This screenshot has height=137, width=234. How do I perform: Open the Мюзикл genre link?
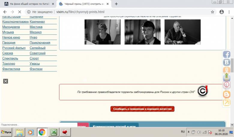pyautogui.click(x=35, y=32)
